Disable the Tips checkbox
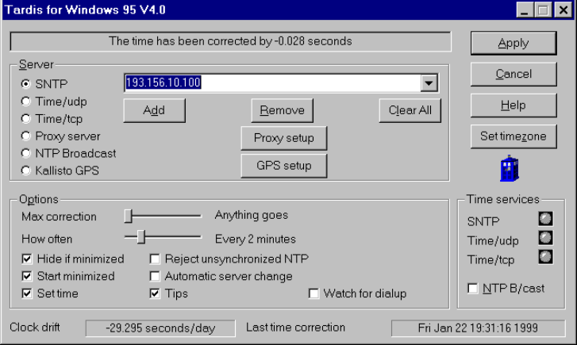Screen dimensions: 577x345 [x=155, y=293]
